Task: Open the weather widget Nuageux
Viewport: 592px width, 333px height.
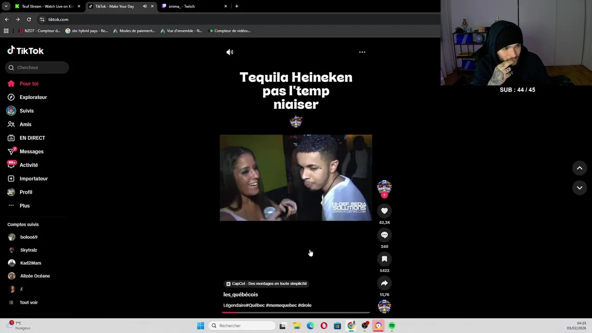Action: point(19,326)
